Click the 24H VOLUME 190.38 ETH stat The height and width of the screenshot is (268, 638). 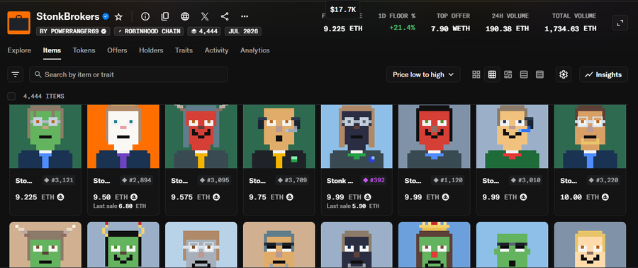coord(507,23)
